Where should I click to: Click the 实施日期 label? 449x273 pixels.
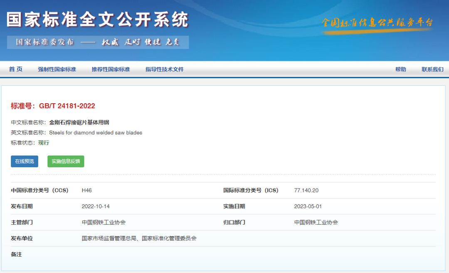(234, 206)
